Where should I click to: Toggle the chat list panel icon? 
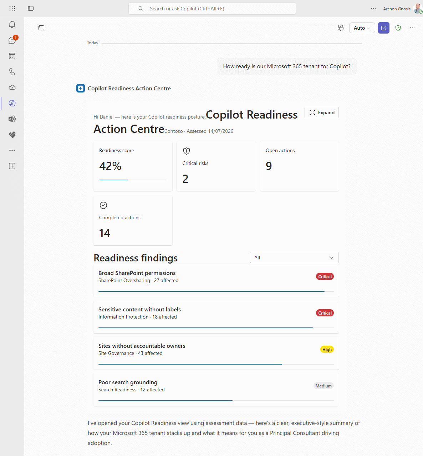coord(41,28)
